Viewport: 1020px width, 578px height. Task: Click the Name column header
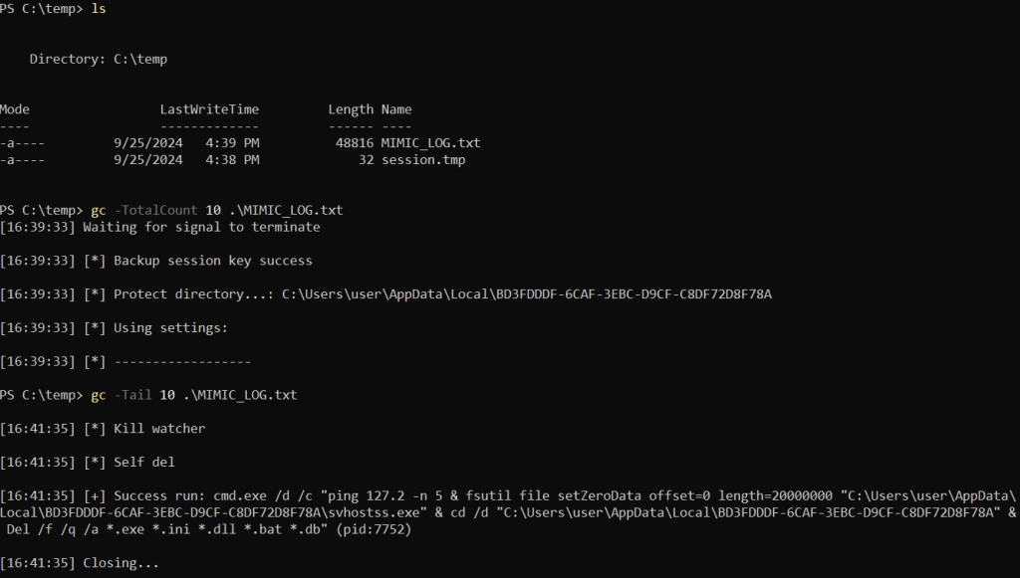(396, 109)
